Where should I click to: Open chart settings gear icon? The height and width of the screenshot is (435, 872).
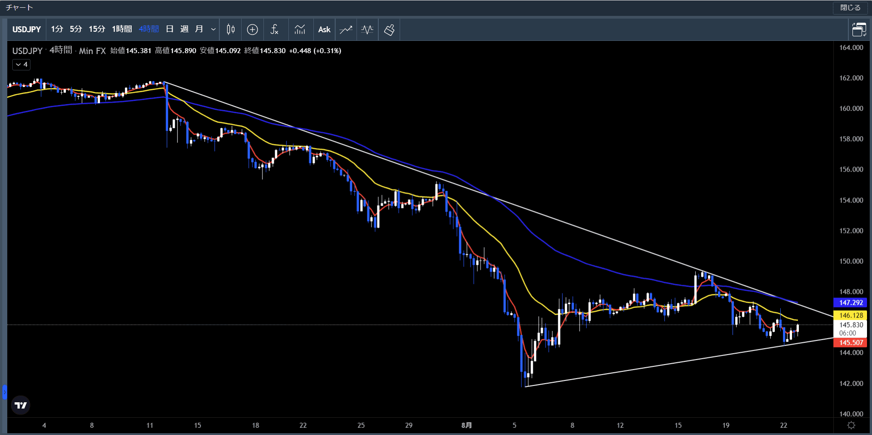click(852, 425)
